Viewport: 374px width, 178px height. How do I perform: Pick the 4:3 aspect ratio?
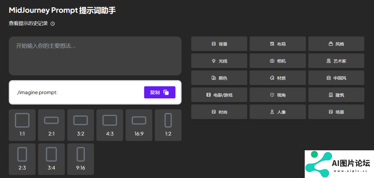(x=110, y=125)
